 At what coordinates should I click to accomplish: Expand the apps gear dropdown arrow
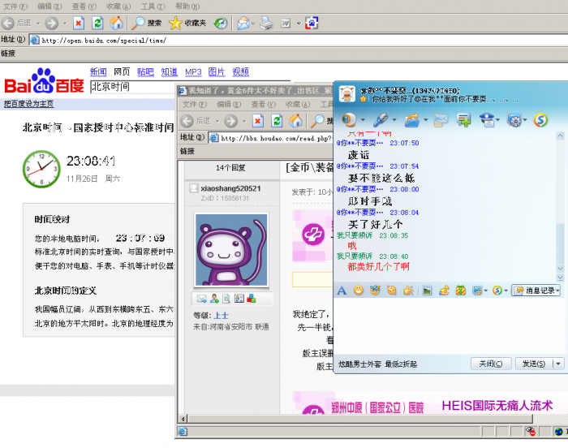click(x=525, y=119)
